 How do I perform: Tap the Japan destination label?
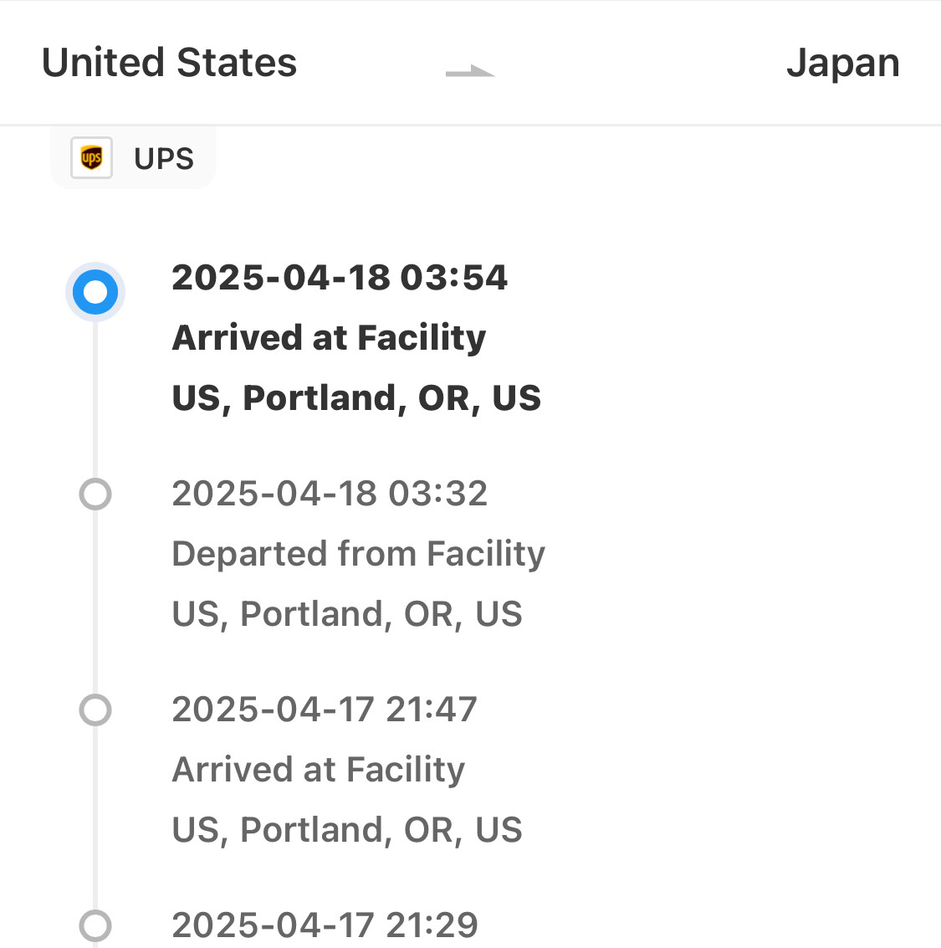pos(843,64)
